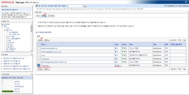Image resolution: width=189 pixels, height=95 pixels.
Task: Click the domain structure tree scrollbar thumb
Action: (32, 29)
